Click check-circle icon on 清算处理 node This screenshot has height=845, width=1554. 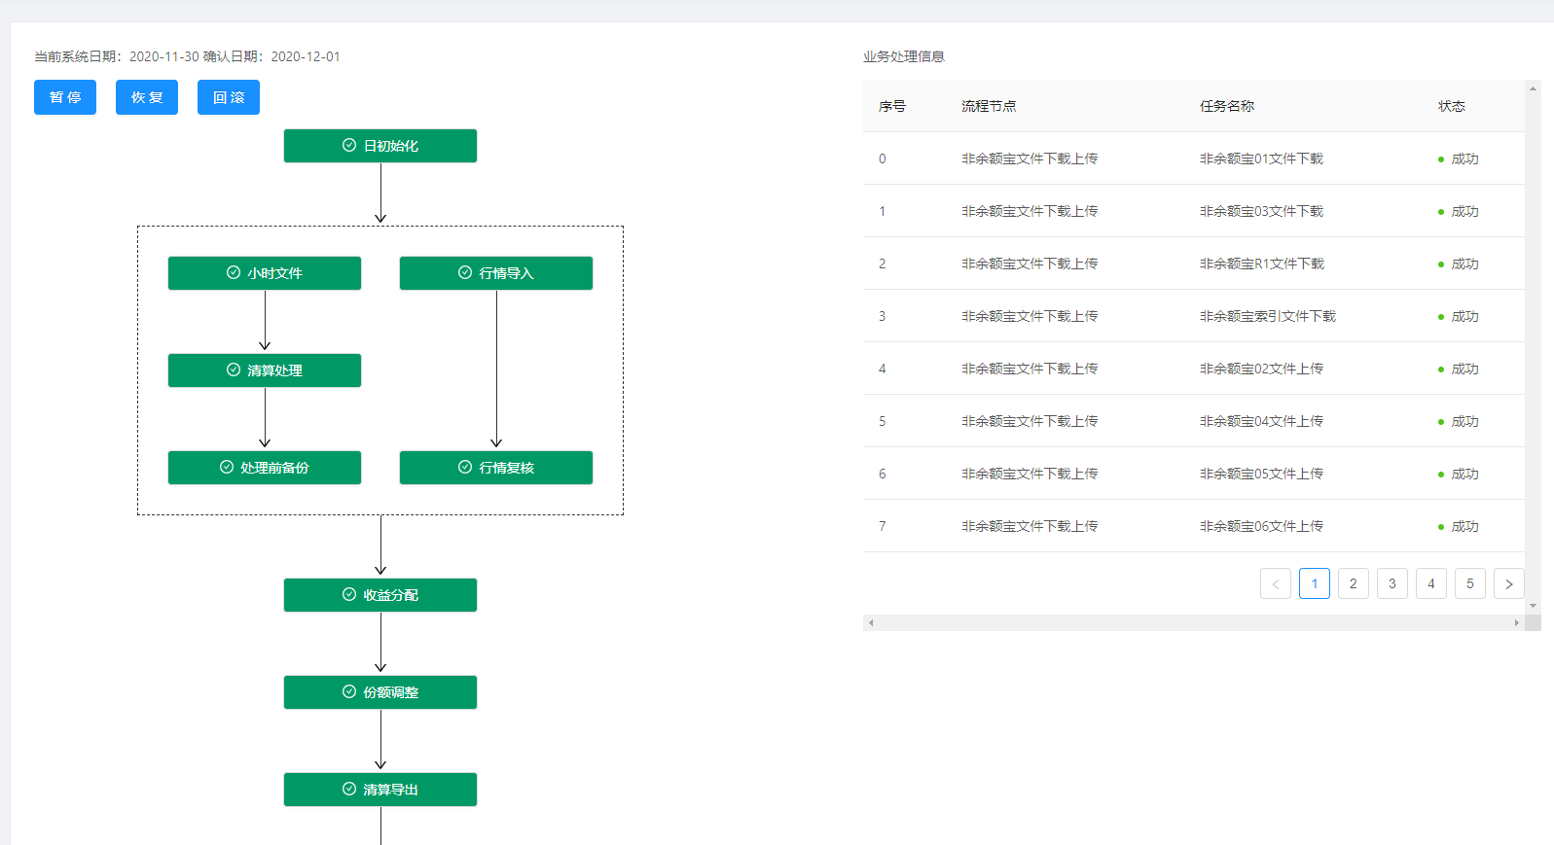234,370
